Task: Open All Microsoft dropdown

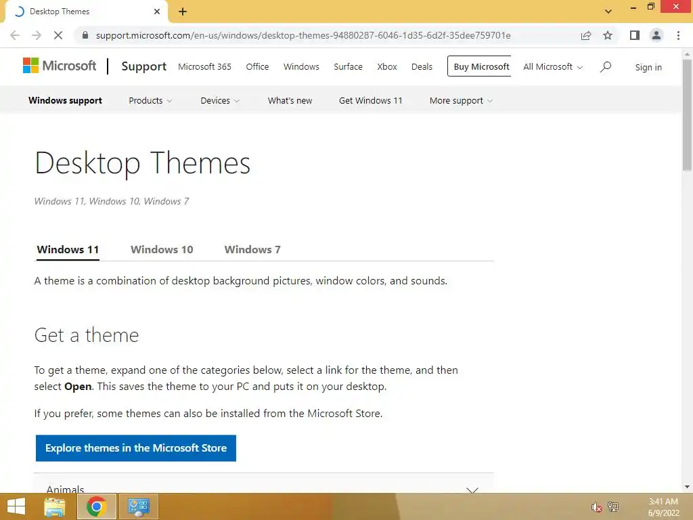Action: coord(553,67)
